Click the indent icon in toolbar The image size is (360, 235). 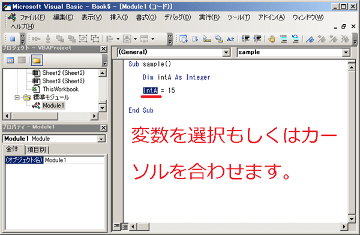tap(245, 39)
